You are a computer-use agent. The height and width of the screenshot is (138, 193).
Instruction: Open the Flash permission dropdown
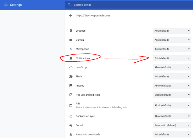(172, 76)
